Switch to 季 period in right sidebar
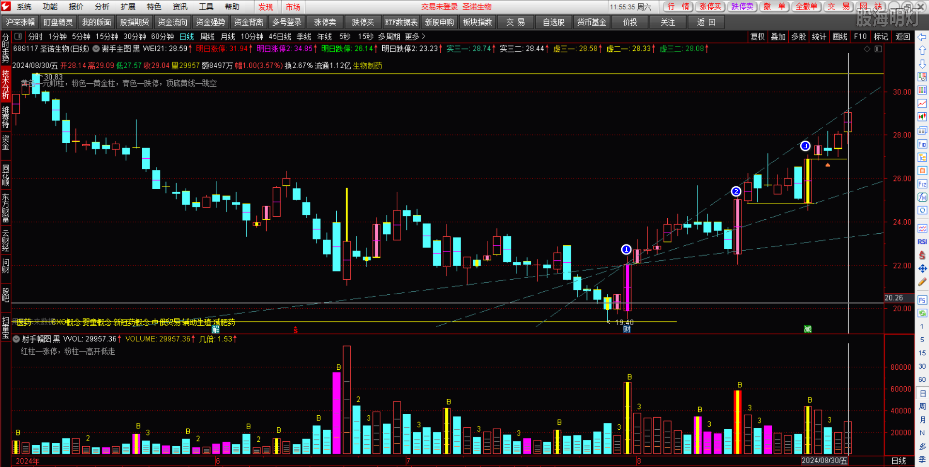Viewport: 929px width, 467px height. coord(922,460)
